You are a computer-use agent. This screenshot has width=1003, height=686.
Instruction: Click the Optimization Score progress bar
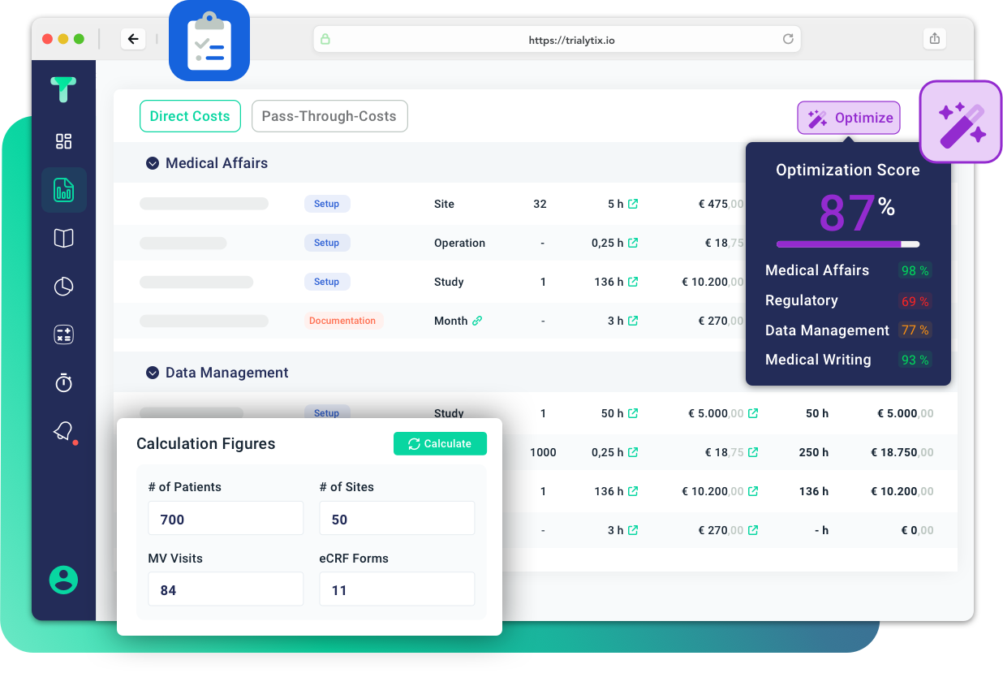coord(848,244)
